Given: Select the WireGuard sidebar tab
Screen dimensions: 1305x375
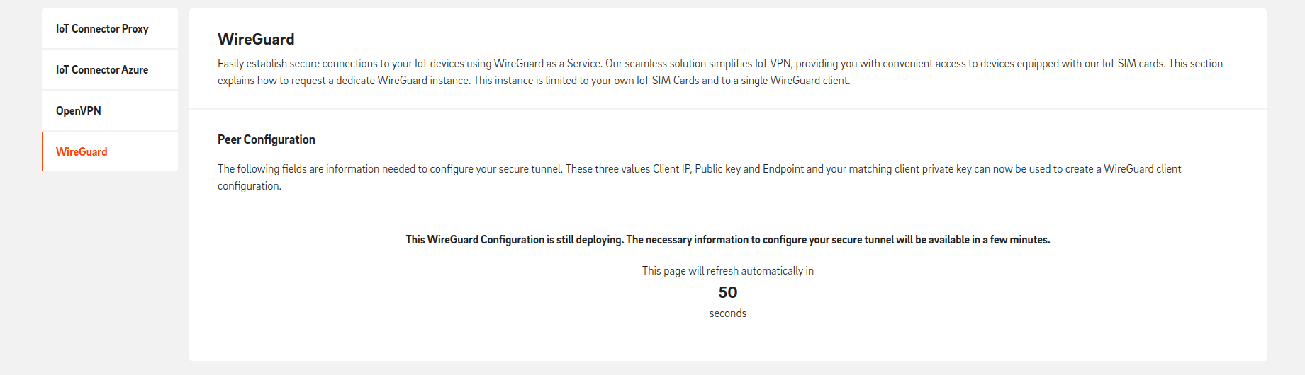Looking at the screenshot, I should 82,152.
